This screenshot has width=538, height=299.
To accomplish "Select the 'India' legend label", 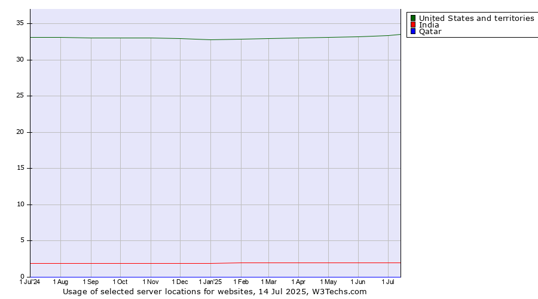I will [429, 25].
